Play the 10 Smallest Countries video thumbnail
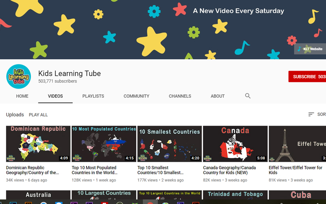326x204 pixels. tap(170, 144)
